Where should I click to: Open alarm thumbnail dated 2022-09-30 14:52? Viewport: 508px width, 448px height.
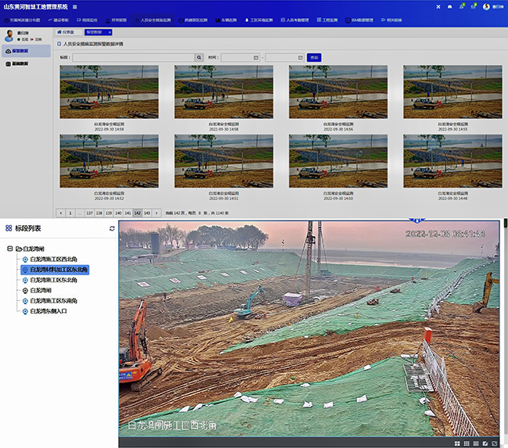coord(109,161)
